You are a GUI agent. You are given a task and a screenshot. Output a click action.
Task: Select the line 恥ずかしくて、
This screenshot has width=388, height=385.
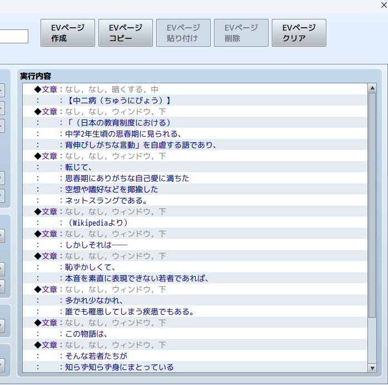click(195, 267)
